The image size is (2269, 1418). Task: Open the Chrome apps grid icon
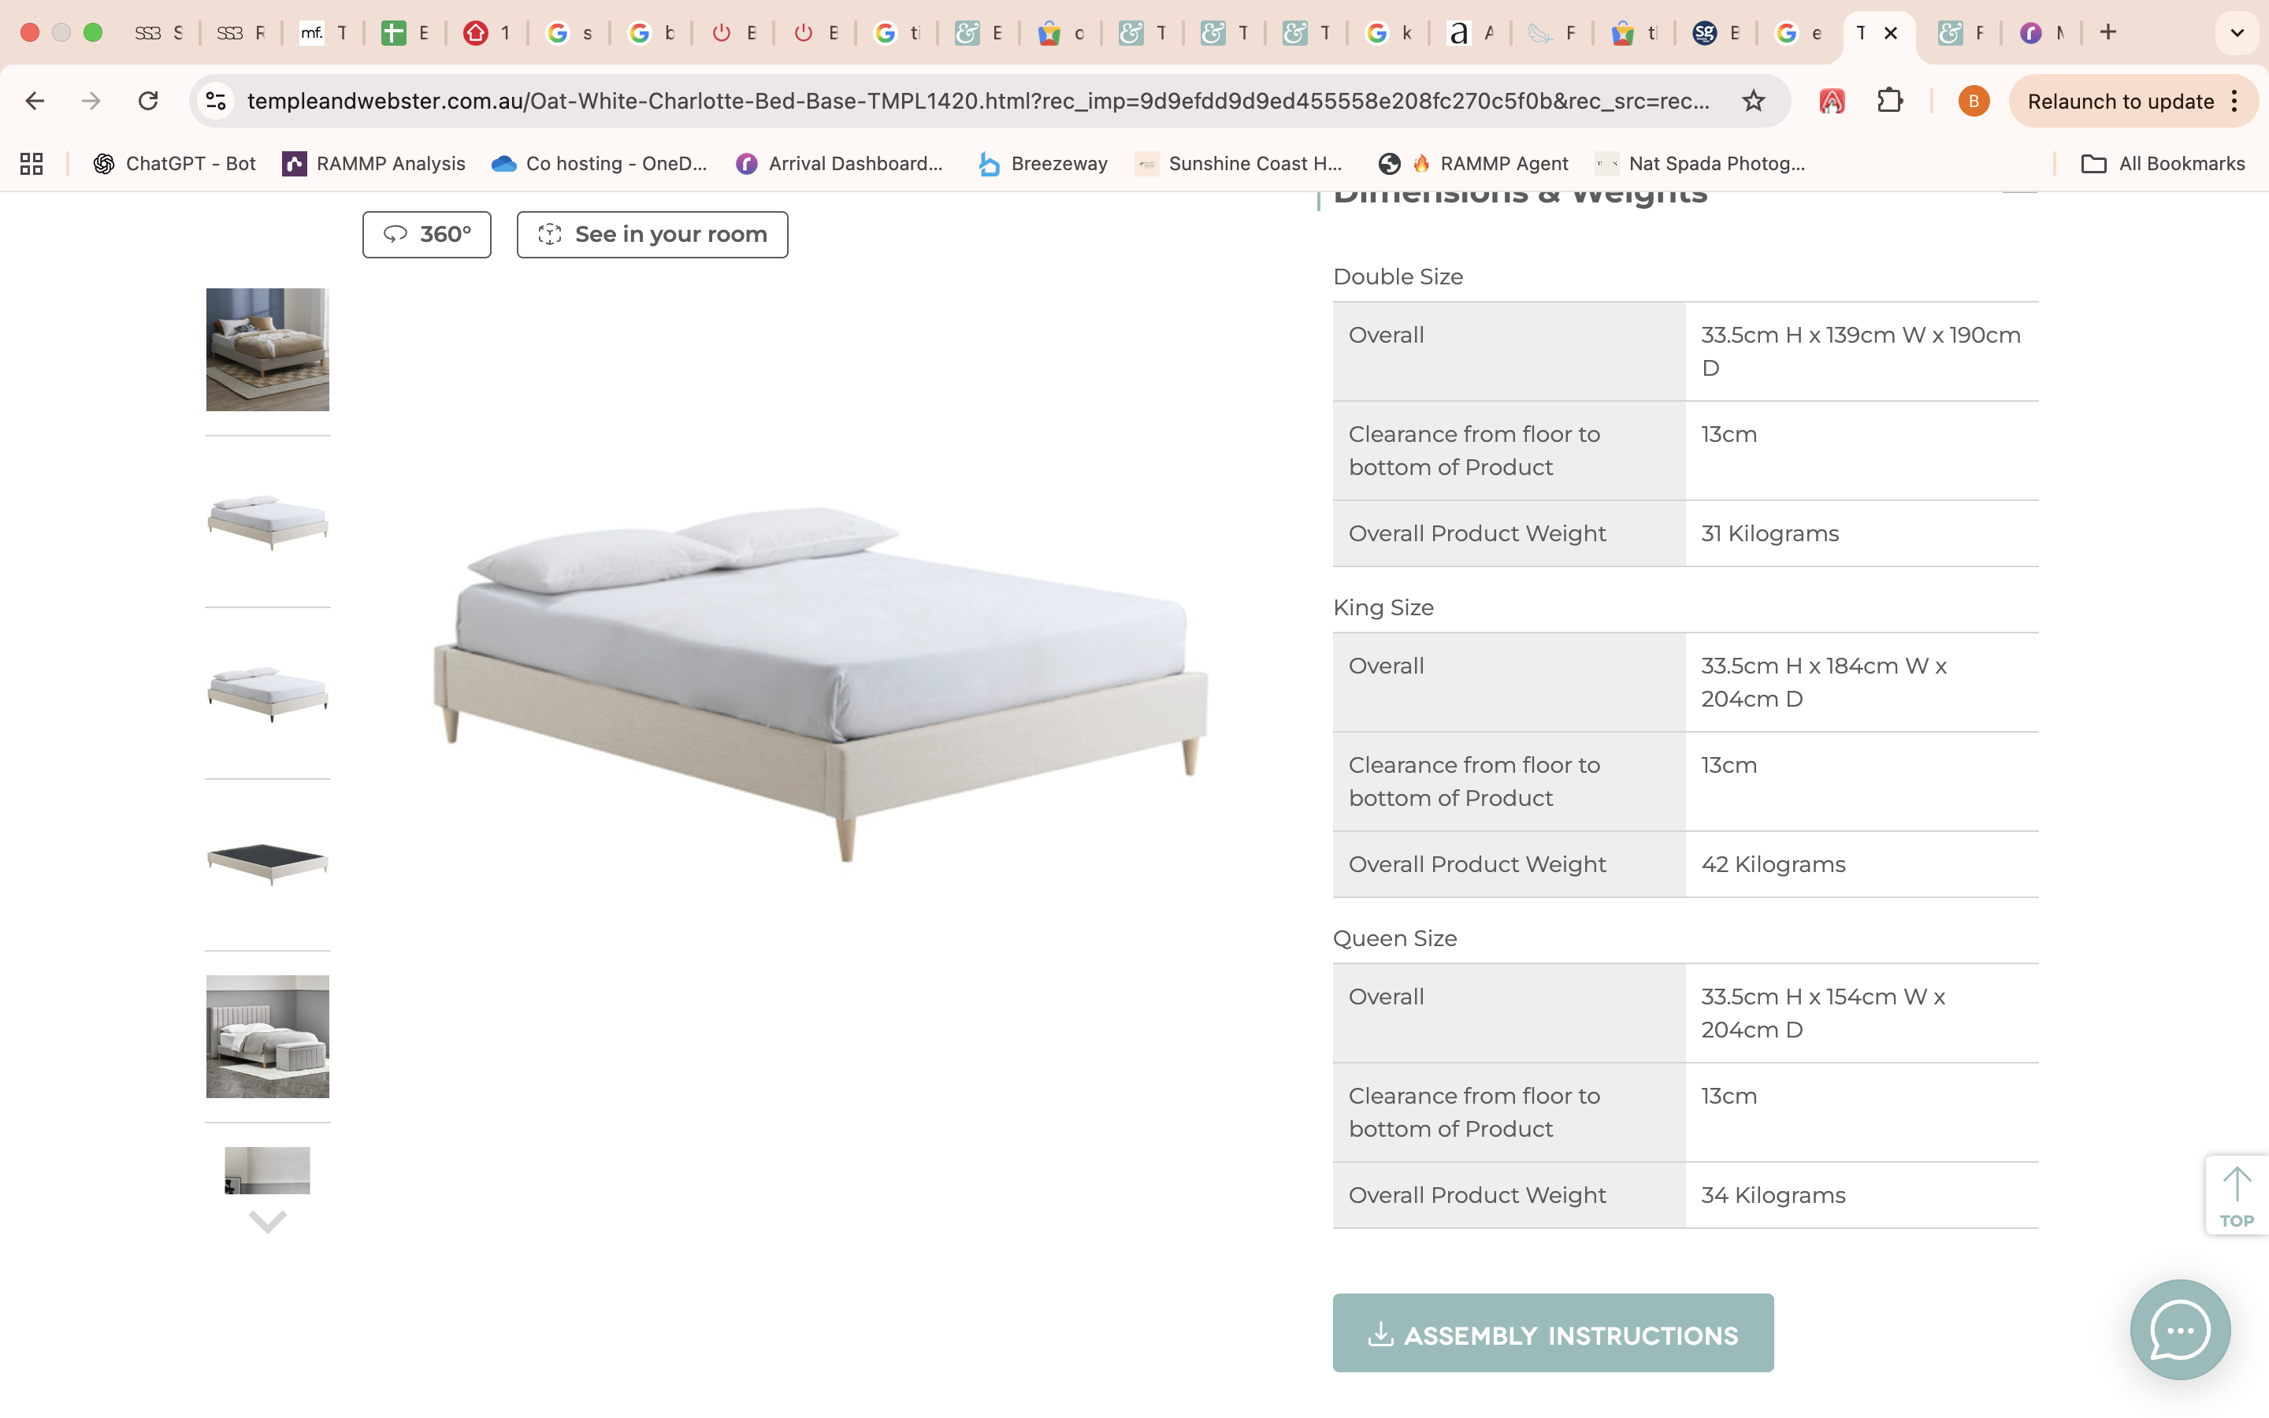[x=31, y=163]
